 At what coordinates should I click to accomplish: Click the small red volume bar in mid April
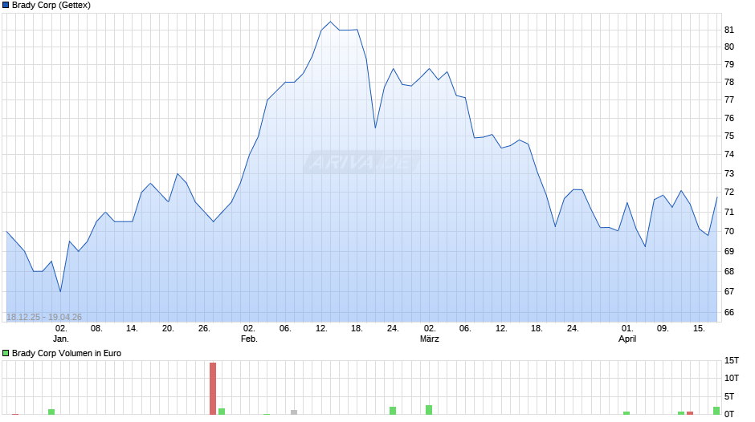(690, 413)
